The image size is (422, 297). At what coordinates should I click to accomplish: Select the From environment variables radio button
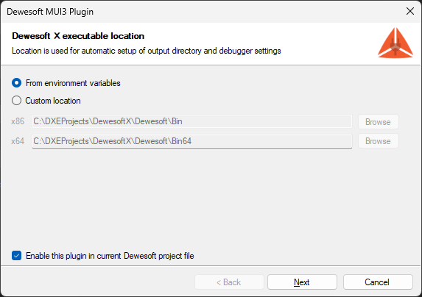coord(16,83)
